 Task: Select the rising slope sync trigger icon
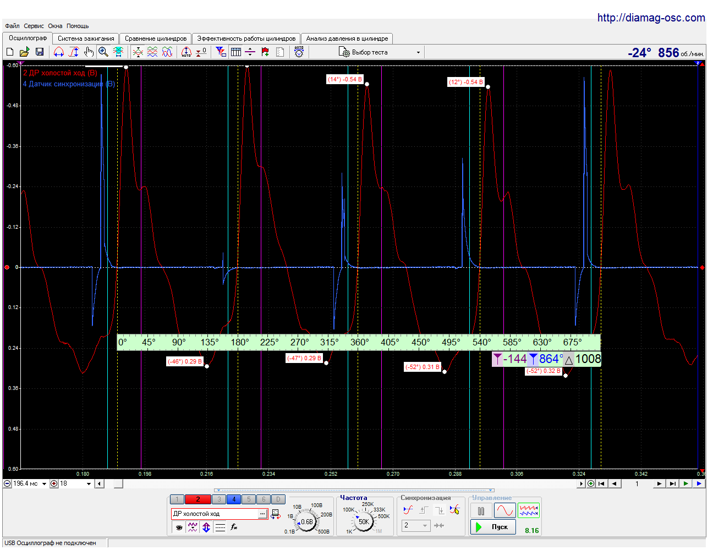click(x=408, y=510)
